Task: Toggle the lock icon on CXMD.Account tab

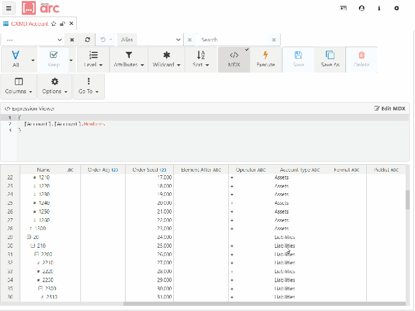Action: tap(62, 24)
